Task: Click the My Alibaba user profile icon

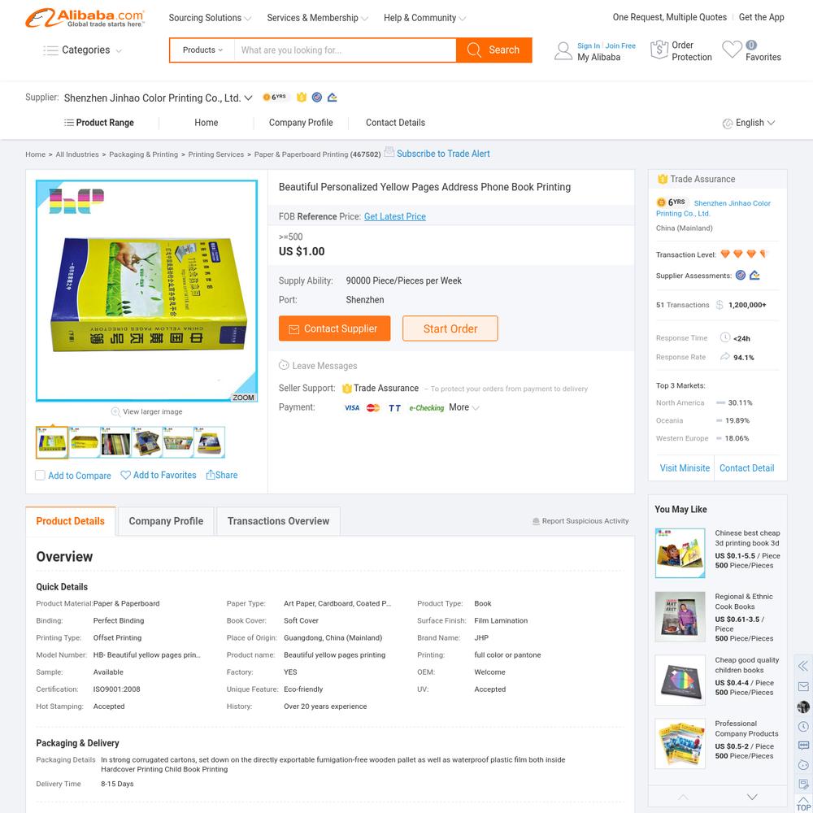Action: 563,50
